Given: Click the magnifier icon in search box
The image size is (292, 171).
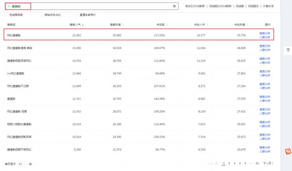Looking at the screenshot, I should 9,6.
